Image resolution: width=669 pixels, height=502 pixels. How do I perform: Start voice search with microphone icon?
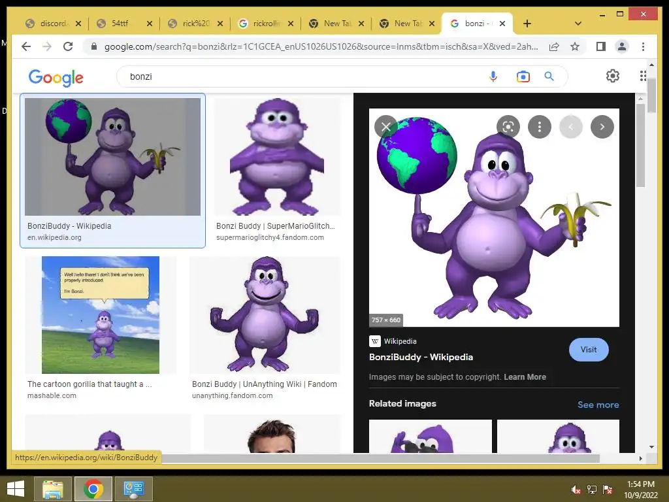(x=493, y=76)
